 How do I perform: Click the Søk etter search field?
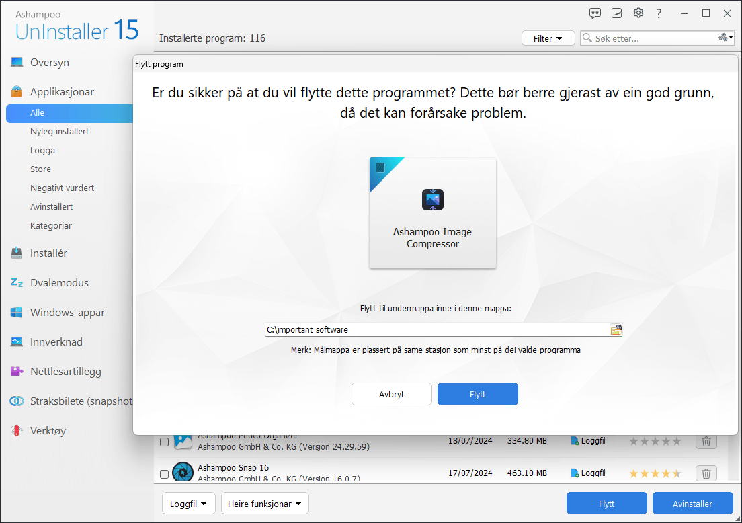[655, 38]
